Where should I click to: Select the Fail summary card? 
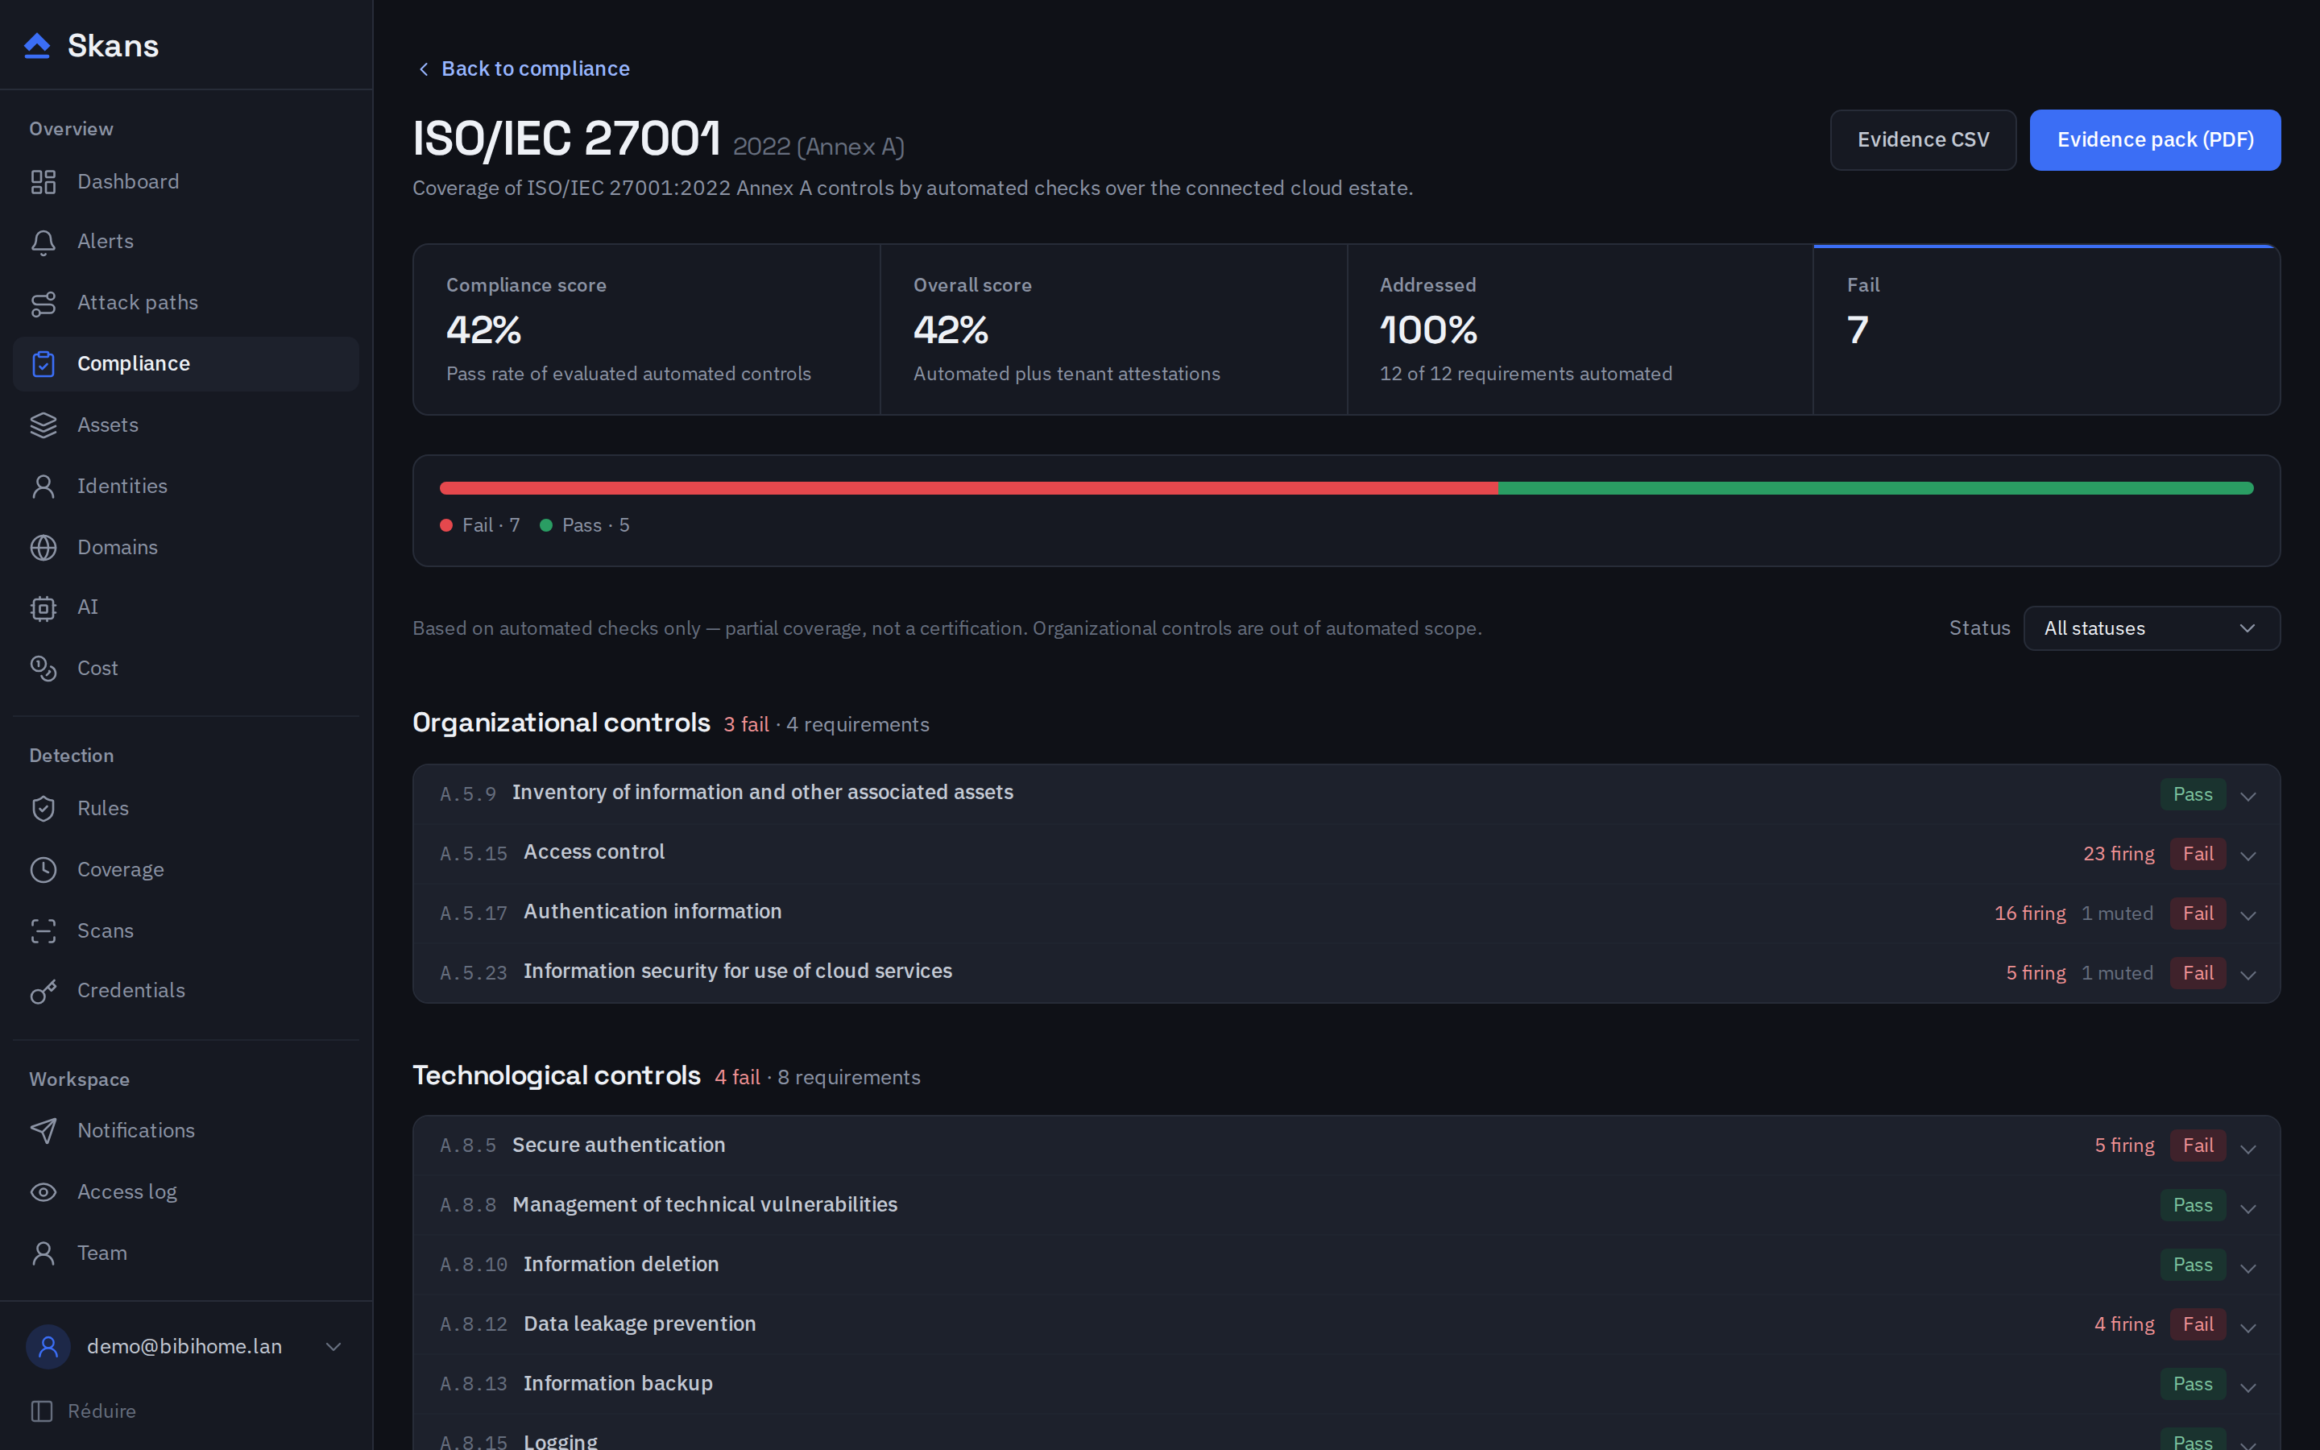pos(2046,330)
